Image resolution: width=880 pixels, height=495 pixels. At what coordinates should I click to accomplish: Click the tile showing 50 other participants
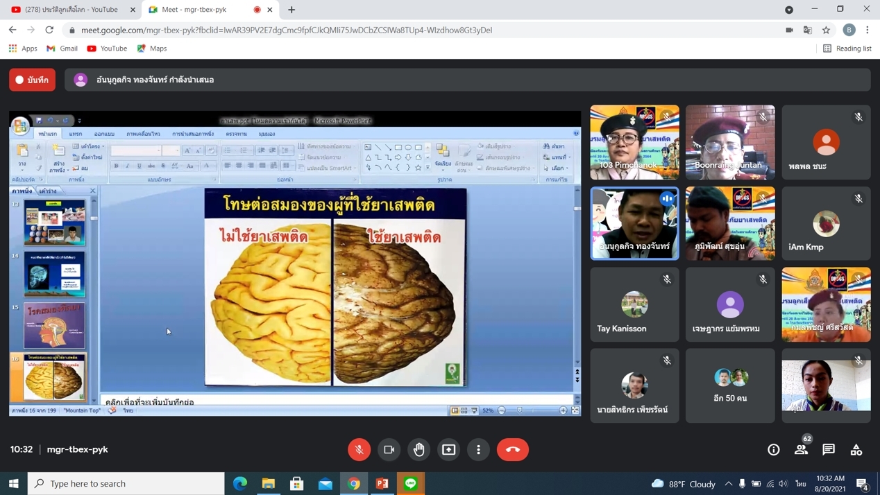pos(730,385)
